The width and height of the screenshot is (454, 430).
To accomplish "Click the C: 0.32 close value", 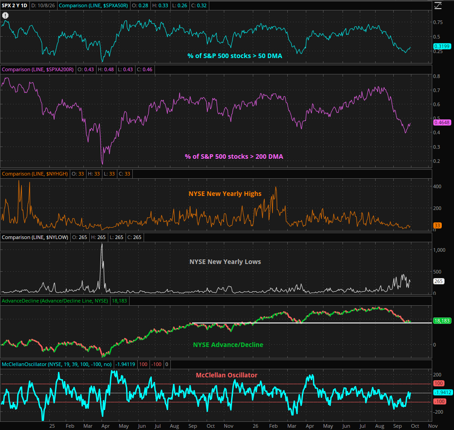I will (199, 5).
